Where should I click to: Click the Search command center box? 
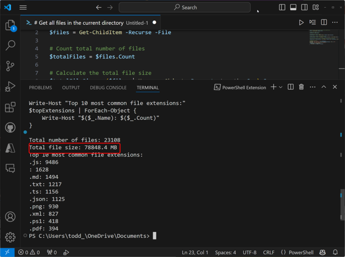pyautogui.click(x=184, y=8)
